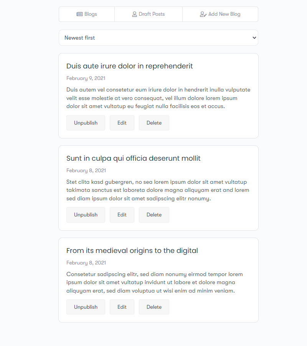Click the person icon beside Draft Posts
The image size is (307, 346).
[134, 14]
